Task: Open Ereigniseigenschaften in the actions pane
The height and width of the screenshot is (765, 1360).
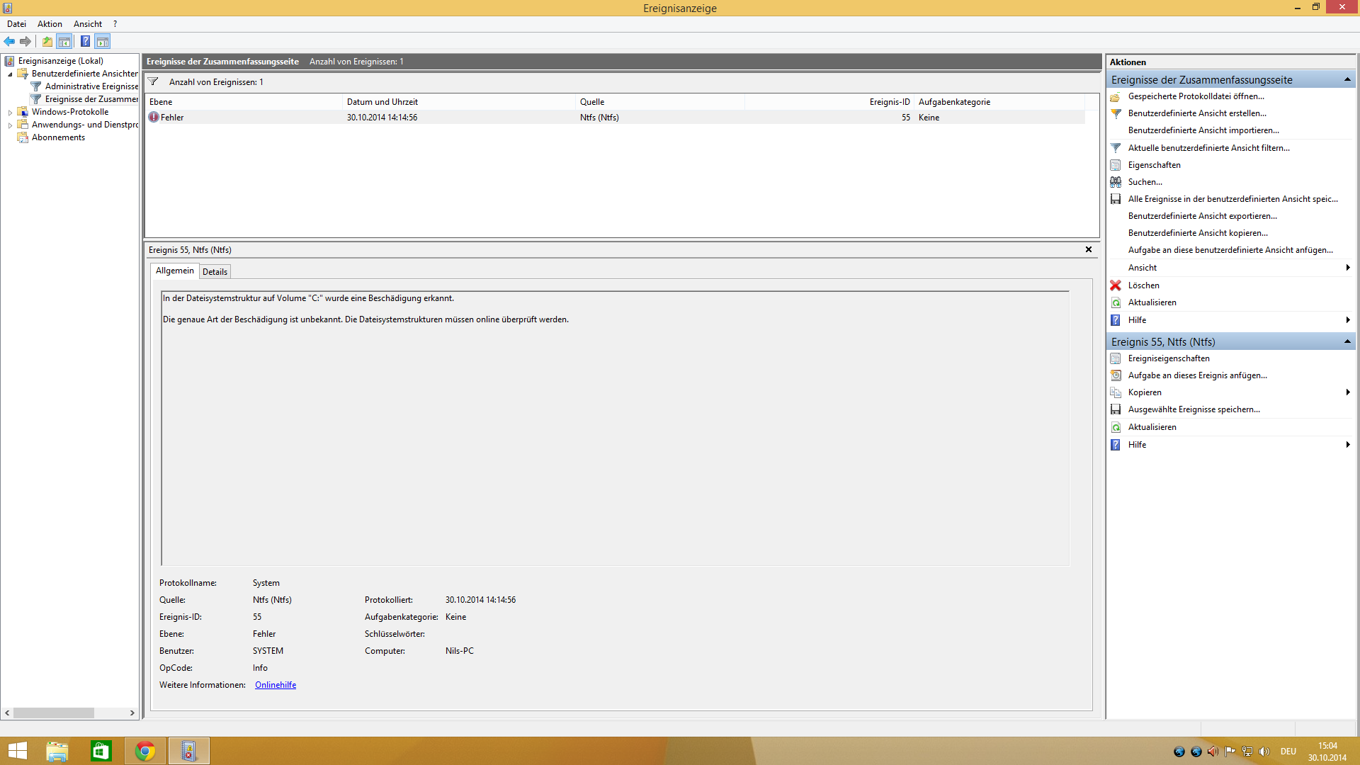Action: (1168, 358)
